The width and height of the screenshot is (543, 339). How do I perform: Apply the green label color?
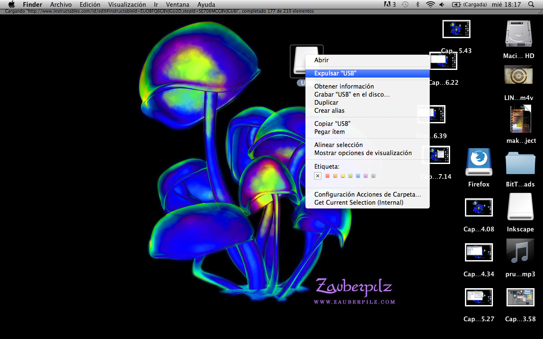coord(350,176)
